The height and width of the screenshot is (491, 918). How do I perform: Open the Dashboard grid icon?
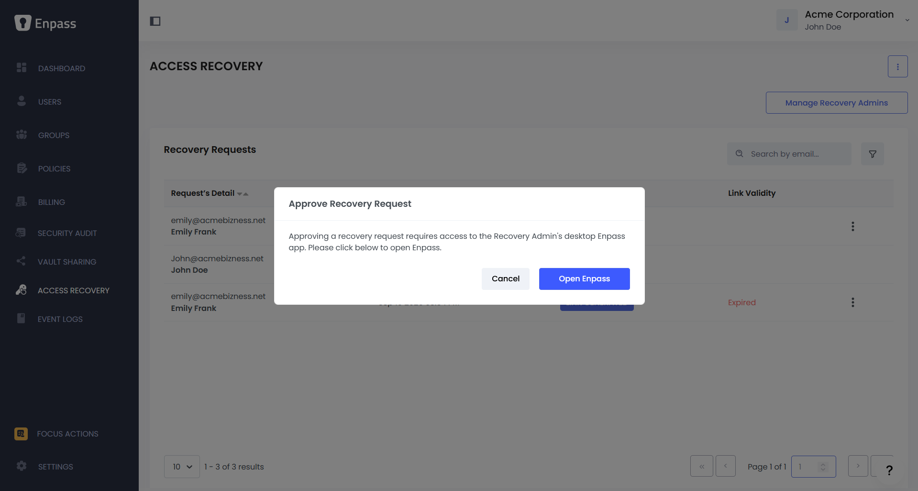(x=22, y=68)
